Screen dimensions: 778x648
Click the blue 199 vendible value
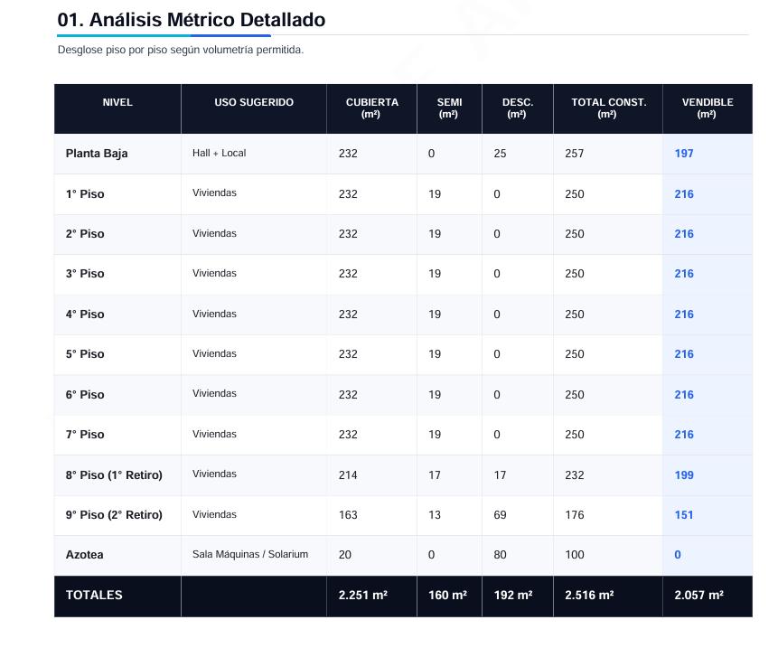point(684,474)
